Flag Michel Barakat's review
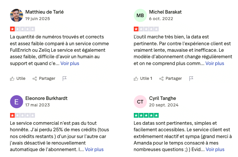Image resolution: width=238 pixels, height=157 pixels. coord(191,79)
